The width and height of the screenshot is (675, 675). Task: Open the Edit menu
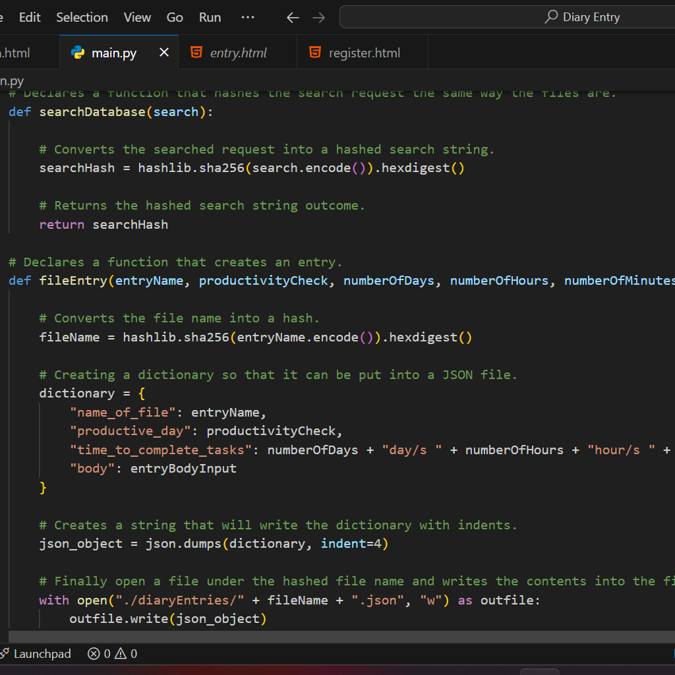[x=30, y=17]
